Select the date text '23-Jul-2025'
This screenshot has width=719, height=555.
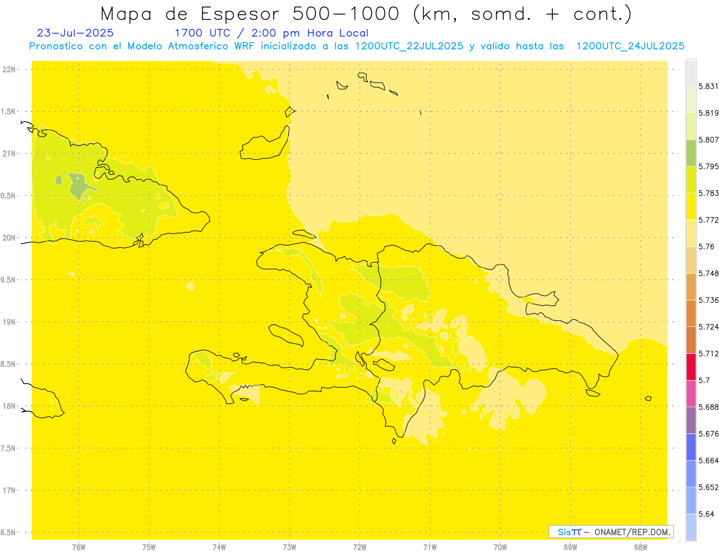[x=75, y=33]
